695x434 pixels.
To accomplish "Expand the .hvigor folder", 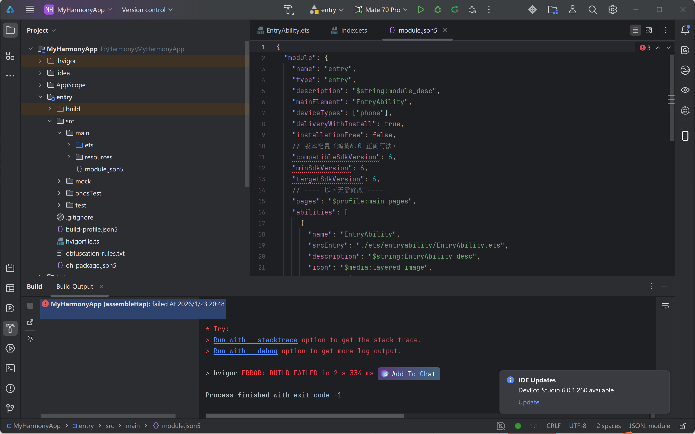I will point(40,61).
